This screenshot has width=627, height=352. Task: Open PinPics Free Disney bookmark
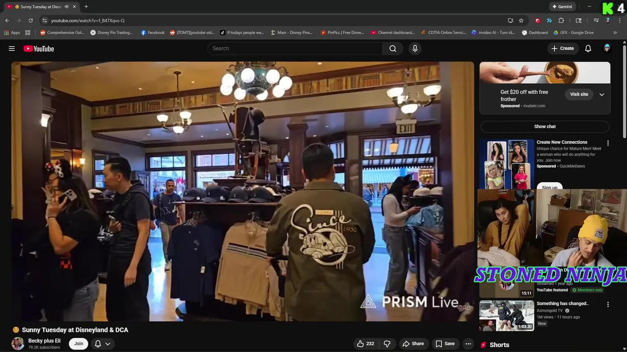[342, 33]
